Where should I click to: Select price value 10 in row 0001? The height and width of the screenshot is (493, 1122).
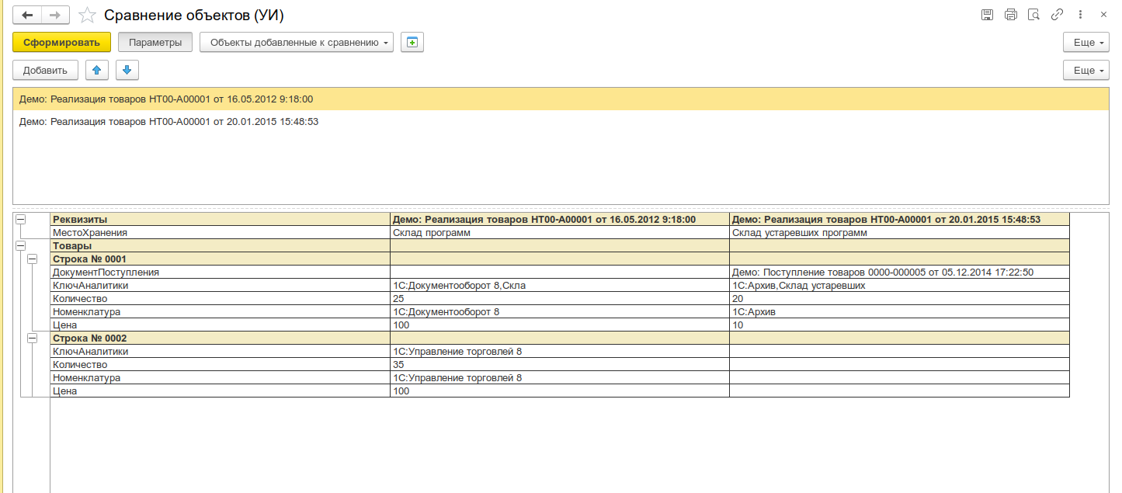pos(900,325)
